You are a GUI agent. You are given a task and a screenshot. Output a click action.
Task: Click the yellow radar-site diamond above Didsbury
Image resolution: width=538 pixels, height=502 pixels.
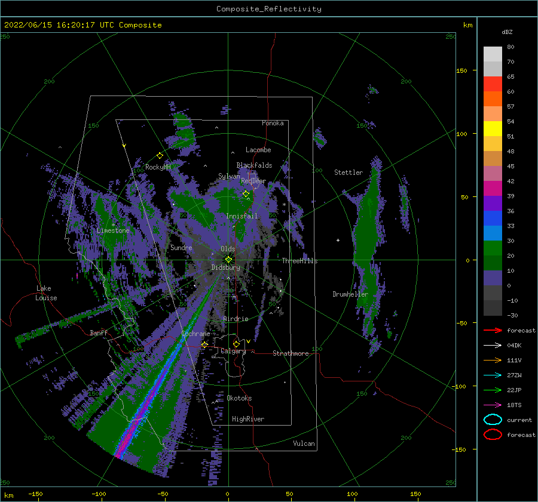pos(228,260)
